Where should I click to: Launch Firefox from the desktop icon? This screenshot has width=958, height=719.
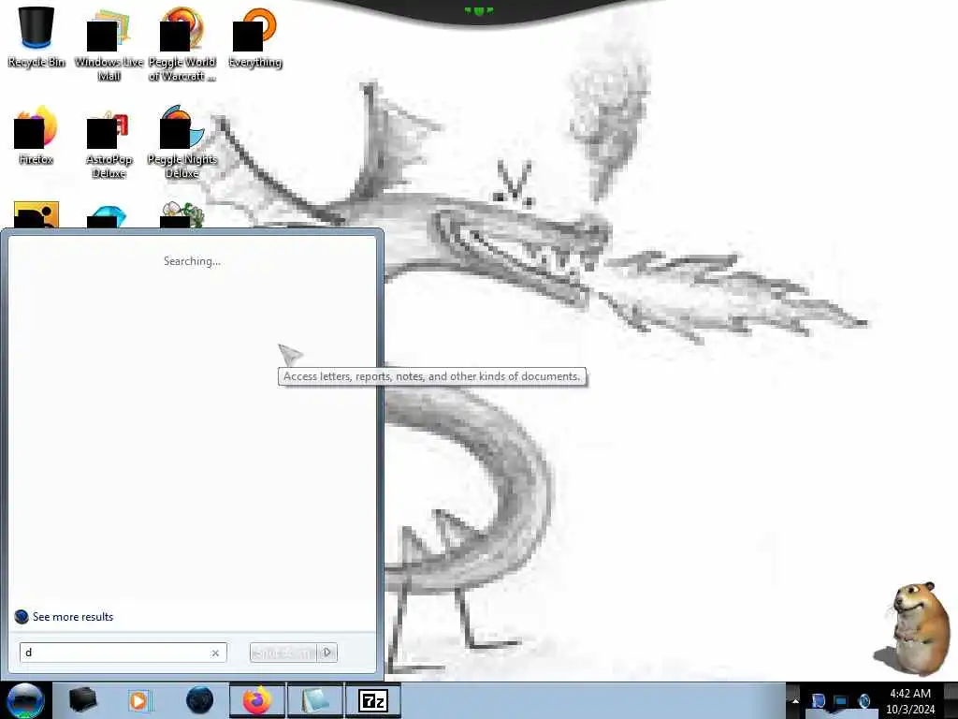click(x=36, y=136)
